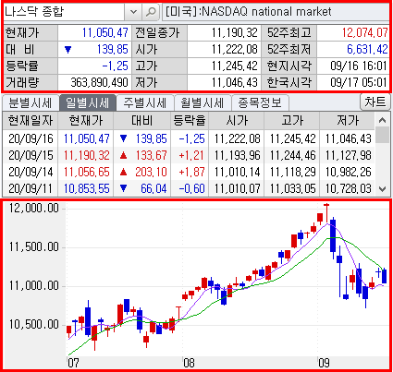Screen dimensions: 393x372
Task: Click the 차트 button
Action: point(375,102)
